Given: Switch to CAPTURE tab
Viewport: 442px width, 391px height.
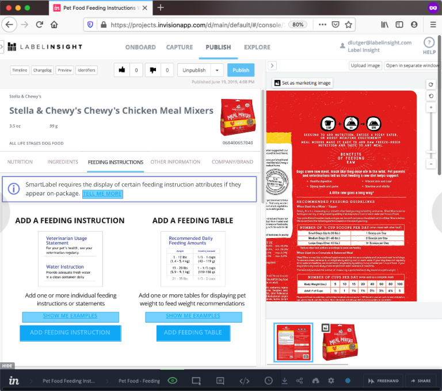Looking at the screenshot, I should pos(180,47).
